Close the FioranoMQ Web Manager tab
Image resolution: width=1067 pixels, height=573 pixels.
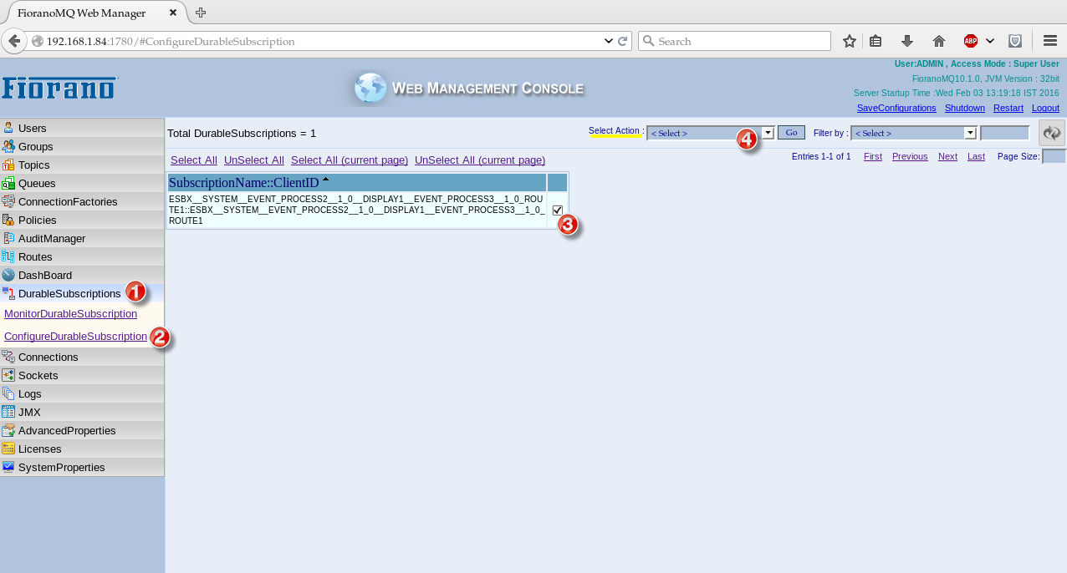(173, 13)
